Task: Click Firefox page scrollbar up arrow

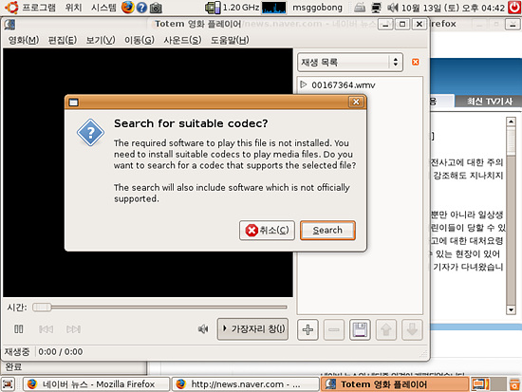Action: click(x=511, y=121)
